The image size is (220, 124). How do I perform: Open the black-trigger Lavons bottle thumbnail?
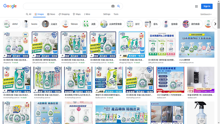point(201,113)
